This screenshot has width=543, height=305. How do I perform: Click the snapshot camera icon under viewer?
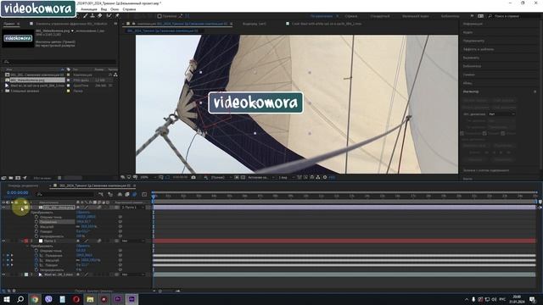point(193,177)
